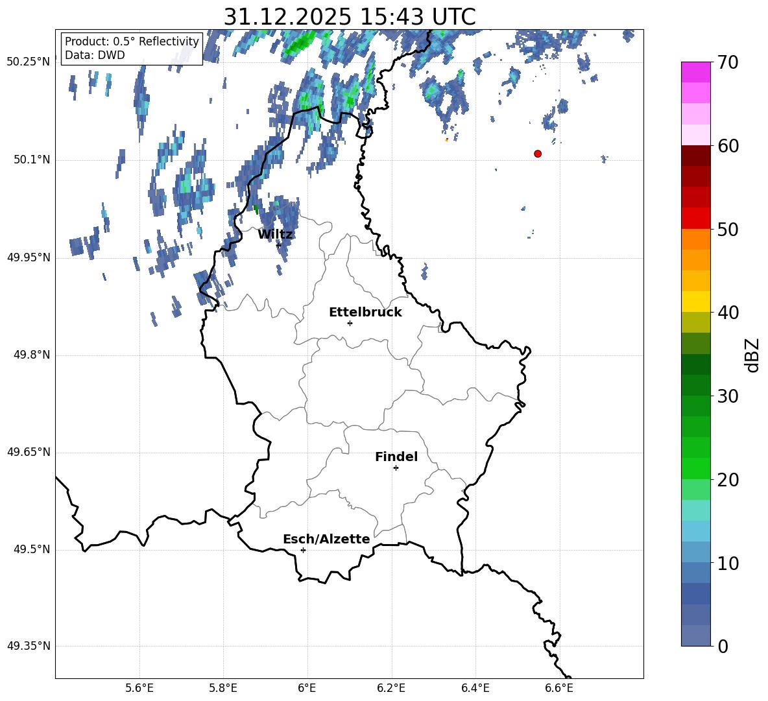Click the Data: DWD source text
Image resolution: width=768 pixels, height=701 pixels.
(x=95, y=56)
